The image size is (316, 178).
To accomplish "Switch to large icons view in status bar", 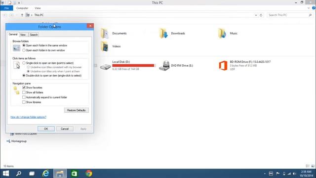I will click(x=313, y=166).
